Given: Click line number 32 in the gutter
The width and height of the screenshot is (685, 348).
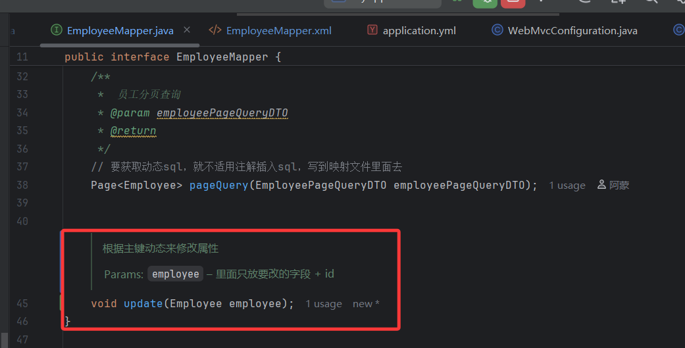Looking at the screenshot, I should (22, 76).
